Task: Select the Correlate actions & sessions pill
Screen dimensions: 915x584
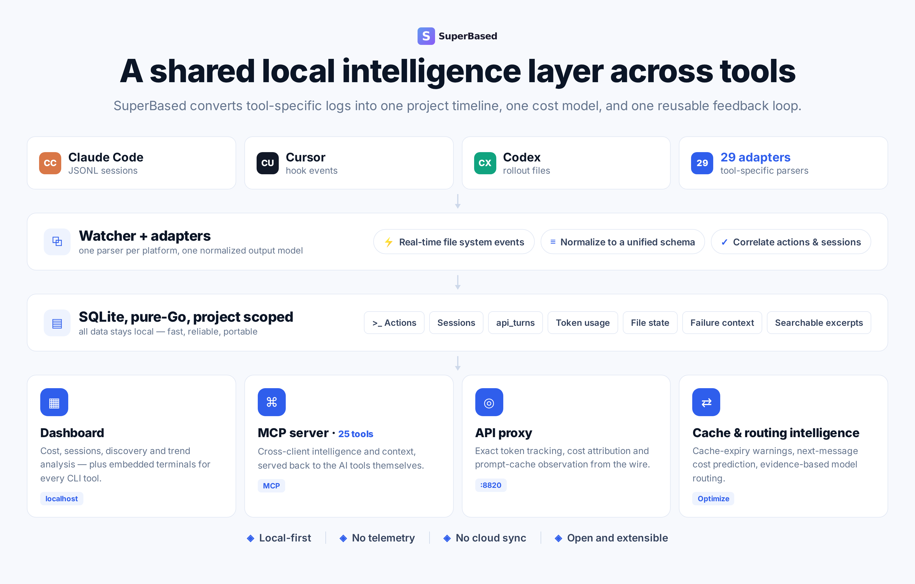Action: (x=791, y=242)
